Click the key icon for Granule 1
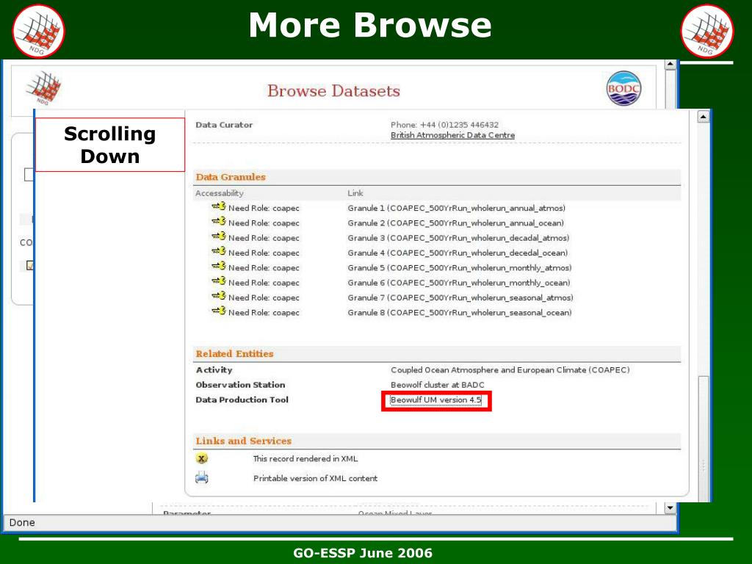752x564 pixels. [219, 206]
